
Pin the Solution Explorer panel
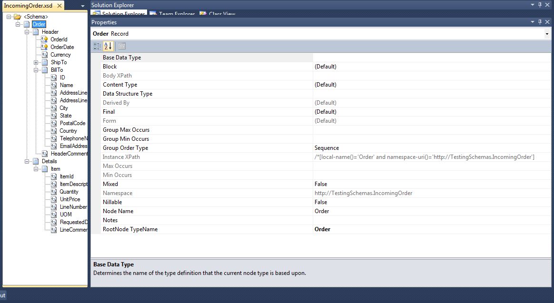point(540,5)
